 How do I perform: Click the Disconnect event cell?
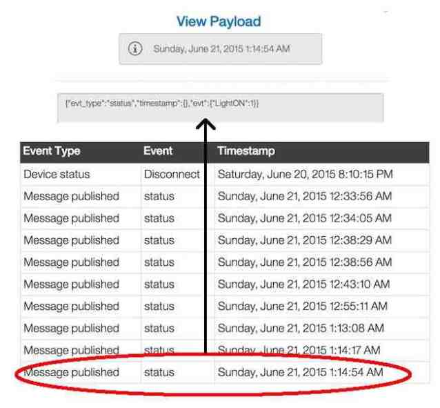click(x=172, y=174)
